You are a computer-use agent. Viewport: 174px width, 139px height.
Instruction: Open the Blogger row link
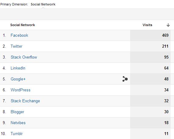(x=17, y=112)
